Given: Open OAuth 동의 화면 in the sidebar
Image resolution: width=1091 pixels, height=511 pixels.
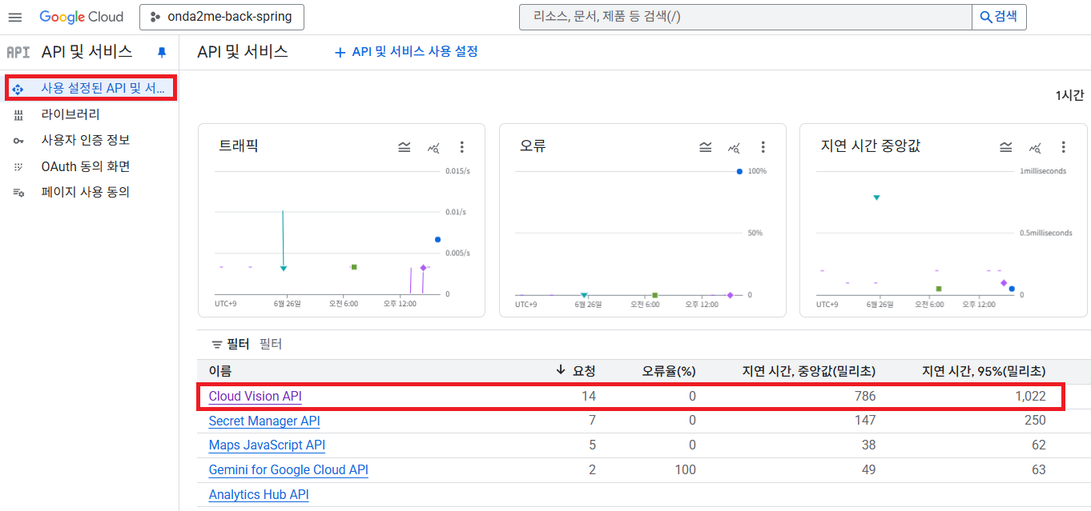Looking at the screenshot, I should coord(86,166).
